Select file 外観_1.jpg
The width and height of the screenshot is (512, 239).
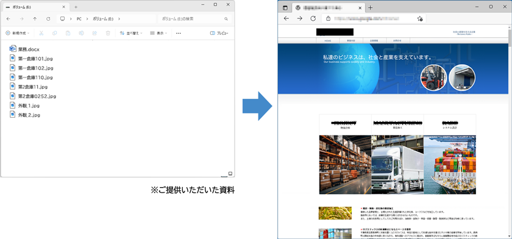pyautogui.click(x=24, y=106)
